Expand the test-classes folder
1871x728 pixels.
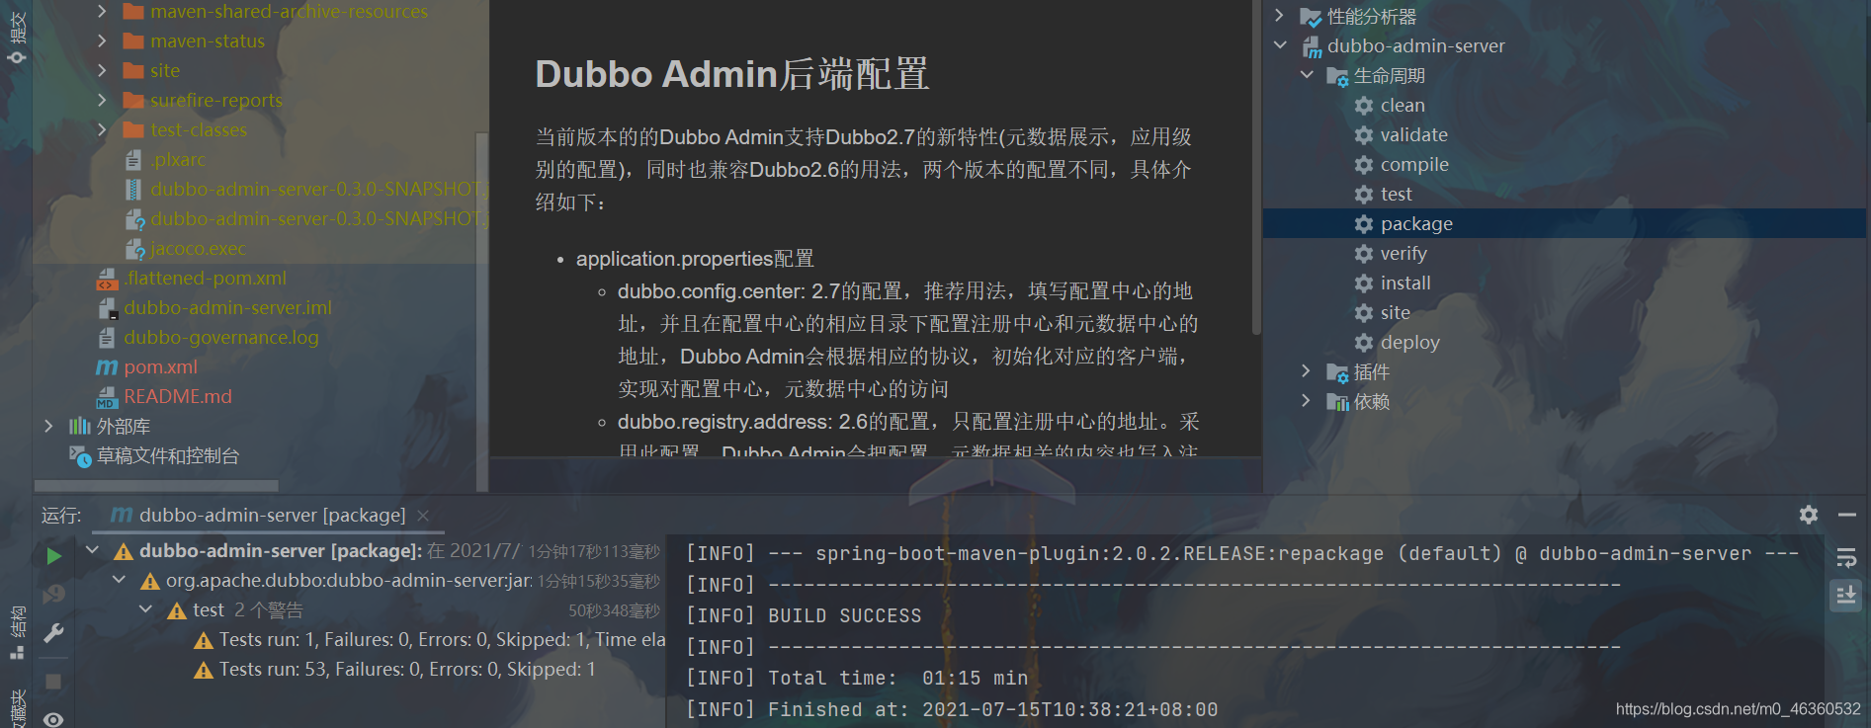pyautogui.click(x=102, y=129)
